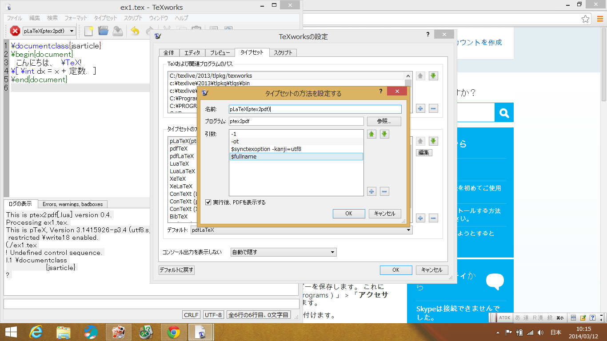Remove typeset method with minus icon
This screenshot has height=341, width=607.
pyautogui.click(x=434, y=218)
